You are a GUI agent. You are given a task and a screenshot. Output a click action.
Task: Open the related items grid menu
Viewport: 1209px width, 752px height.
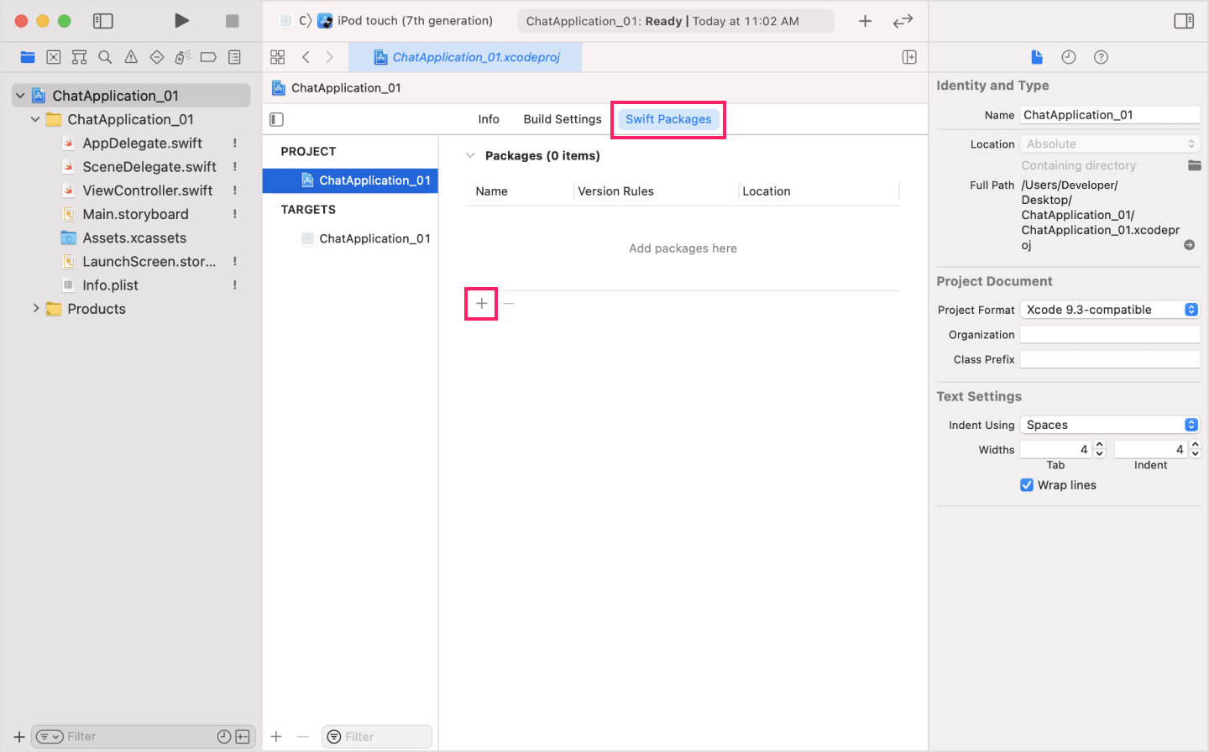coord(278,57)
